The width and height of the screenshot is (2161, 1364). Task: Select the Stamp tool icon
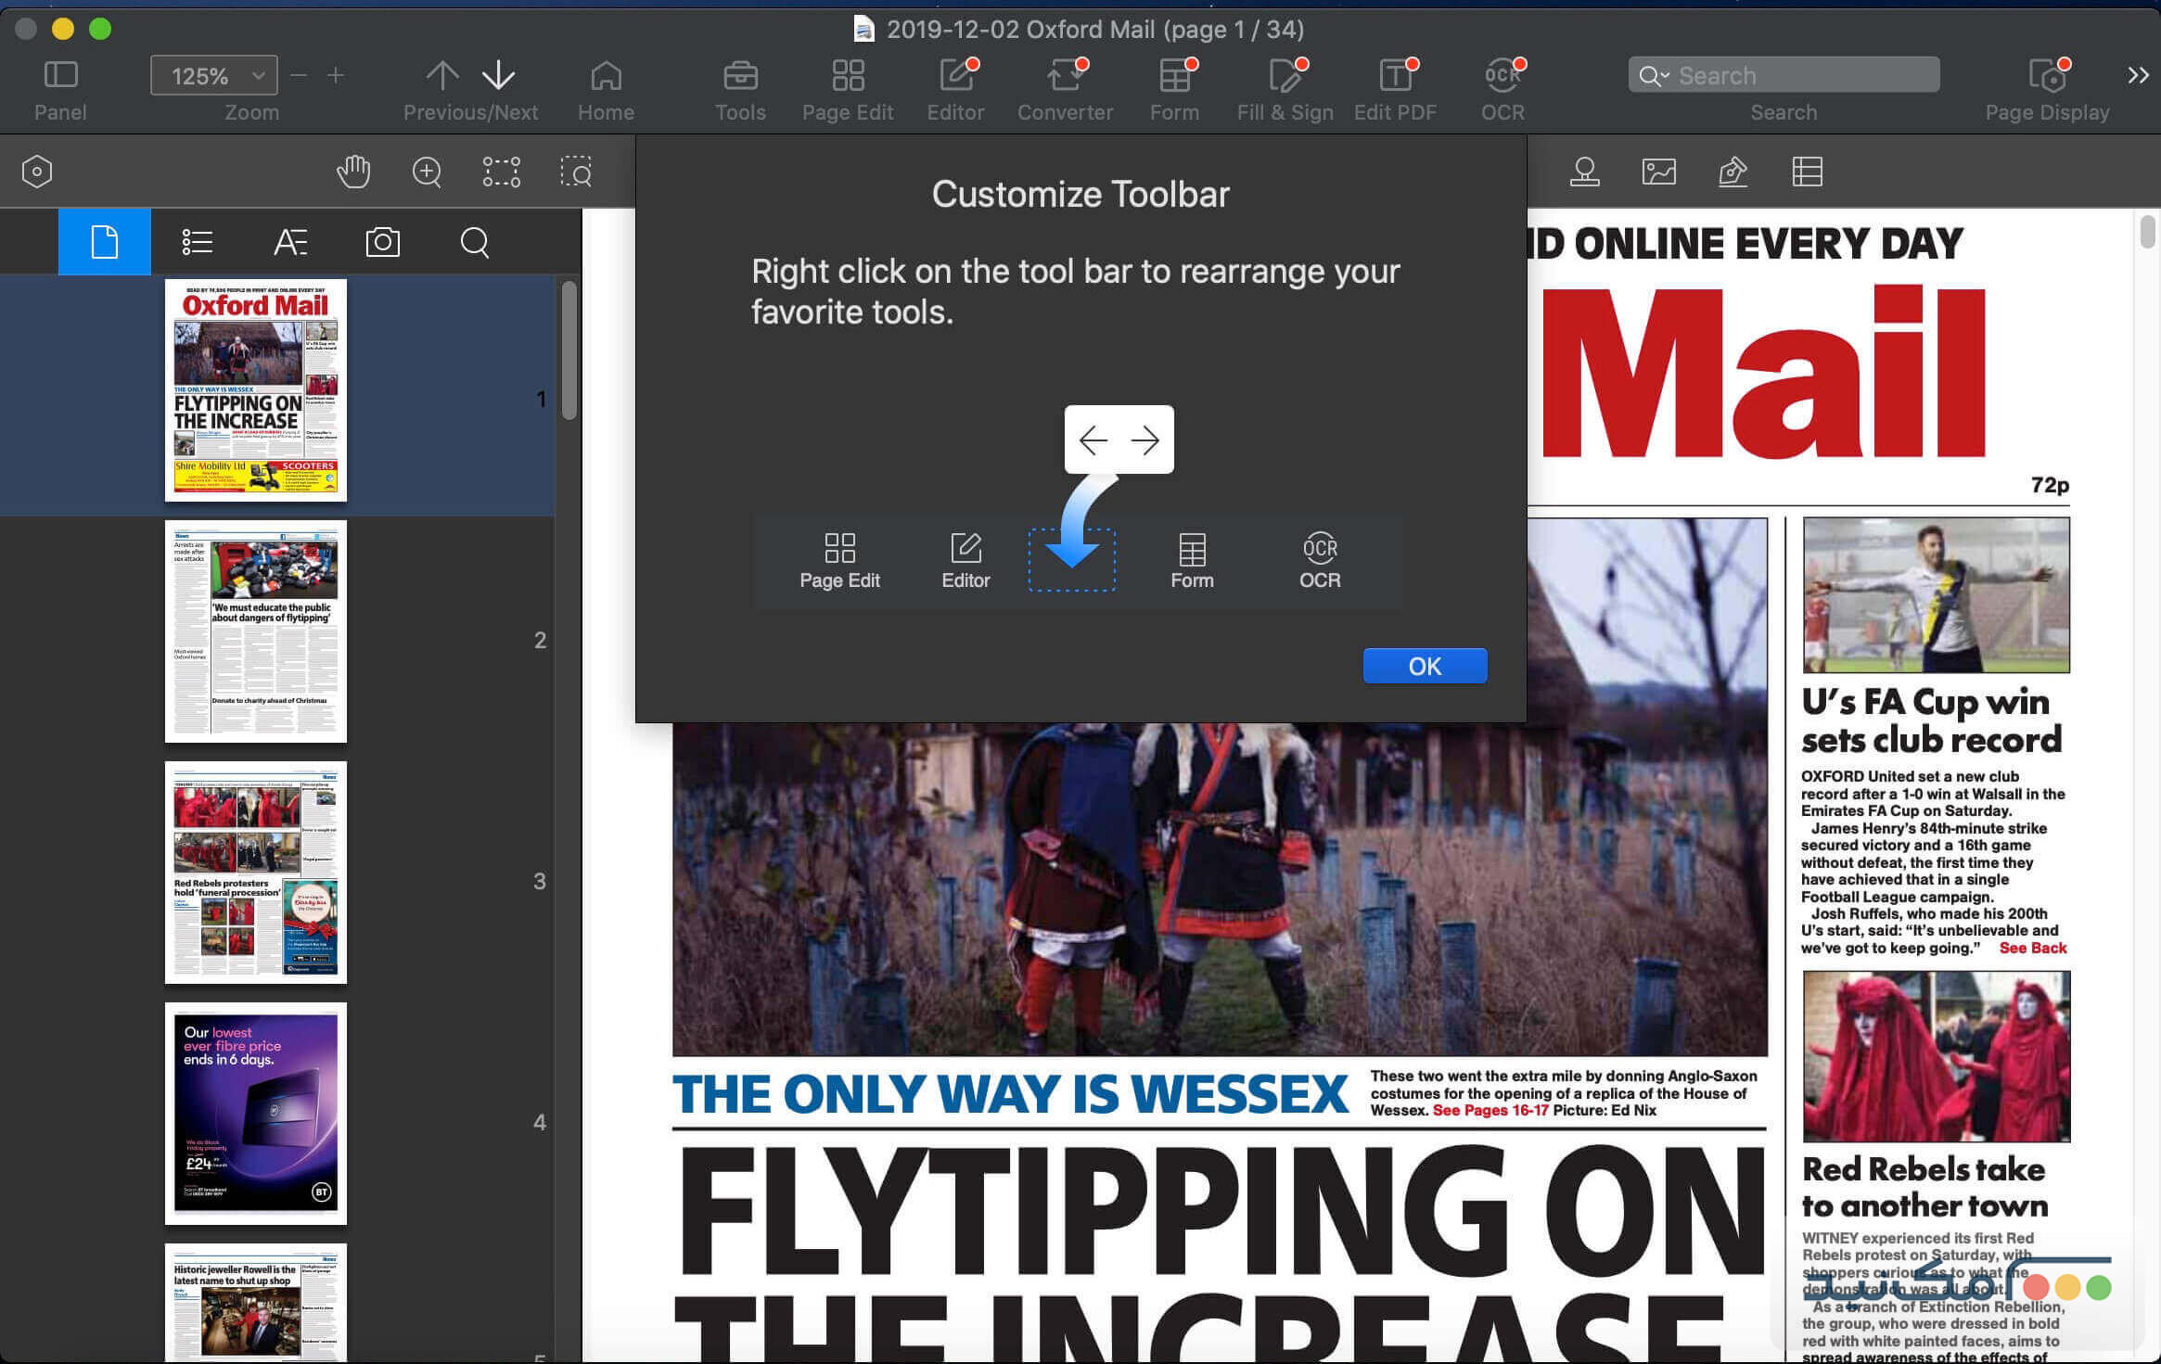pos(1584,172)
